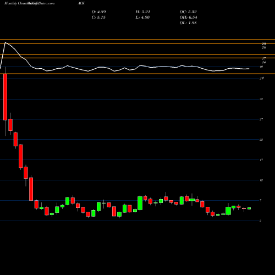Click the 32 price axis label
The height and width of the screenshot is (275, 275).
261,99
